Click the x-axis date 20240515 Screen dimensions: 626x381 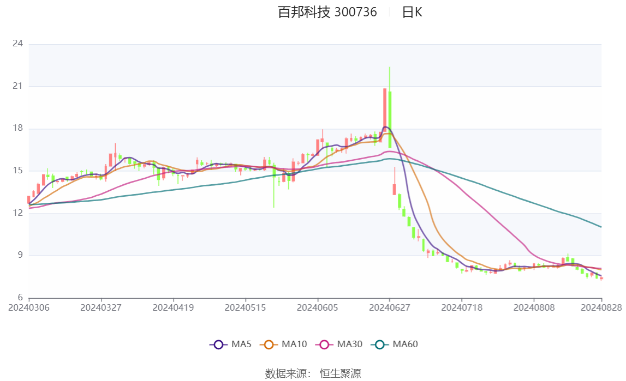click(x=245, y=307)
